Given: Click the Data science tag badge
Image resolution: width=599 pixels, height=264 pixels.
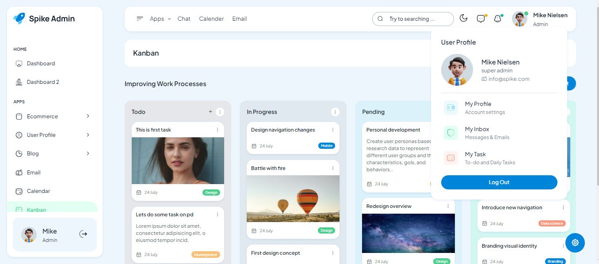Looking at the screenshot, I should point(552,223).
